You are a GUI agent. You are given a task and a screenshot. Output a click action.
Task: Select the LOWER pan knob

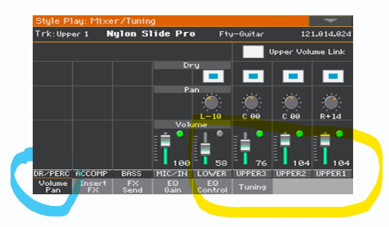(211, 102)
